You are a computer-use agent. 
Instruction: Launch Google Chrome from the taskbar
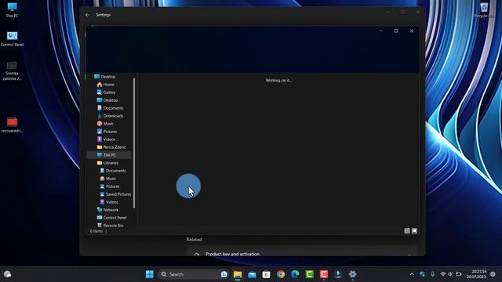pos(281,274)
